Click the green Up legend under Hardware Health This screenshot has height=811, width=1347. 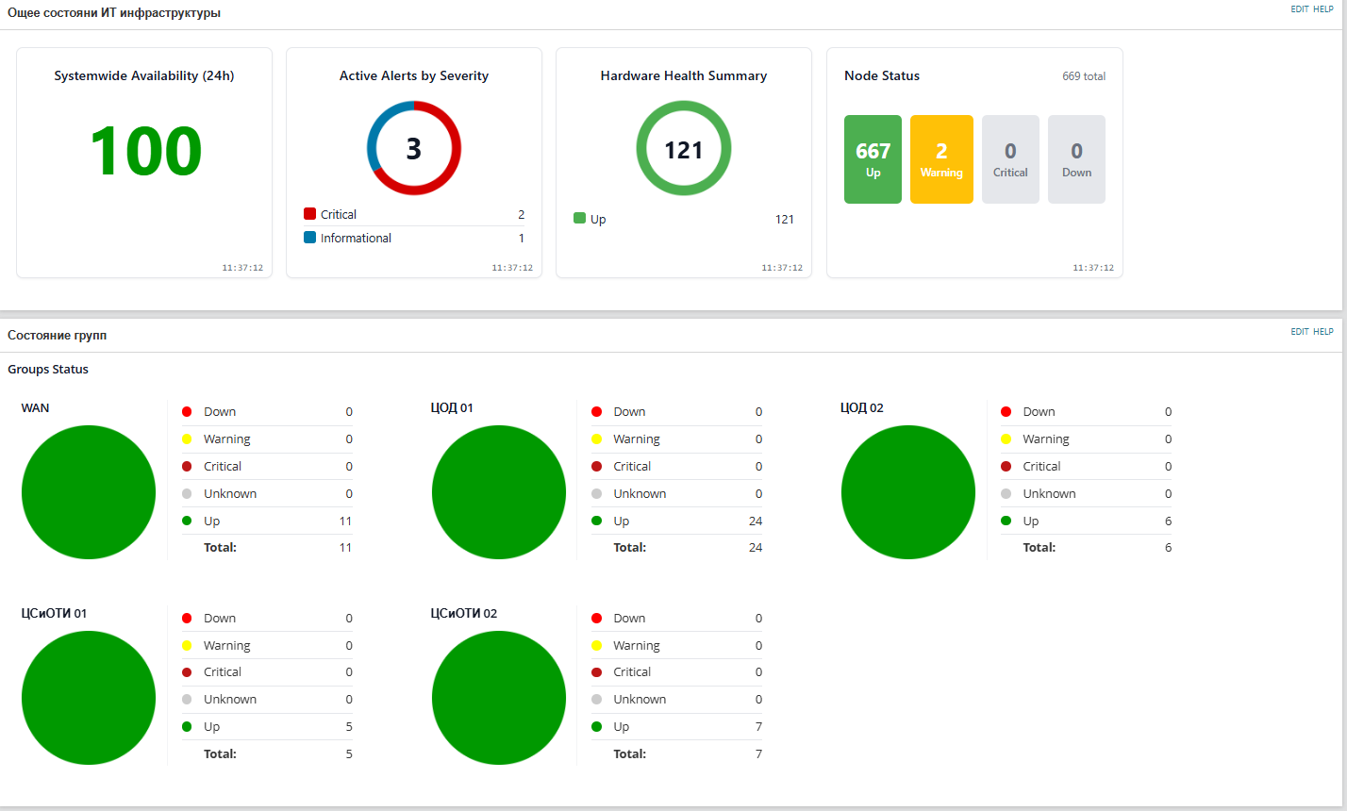(590, 219)
